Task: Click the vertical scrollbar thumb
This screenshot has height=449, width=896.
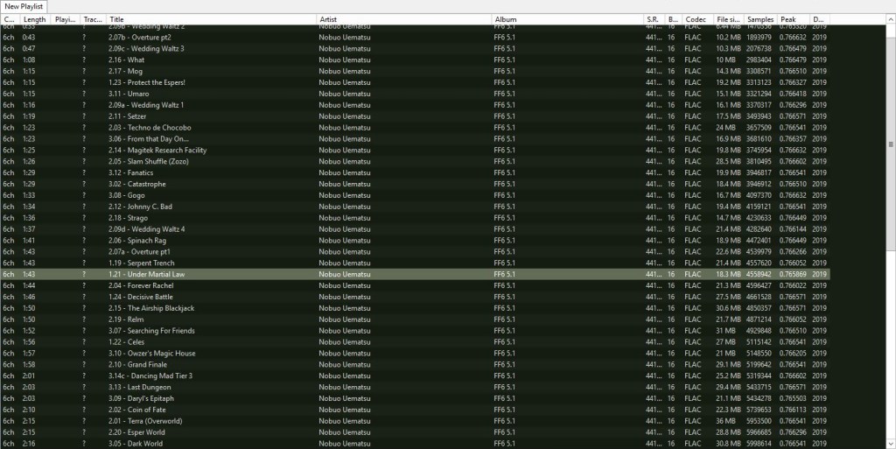Action: click(891, 144)
